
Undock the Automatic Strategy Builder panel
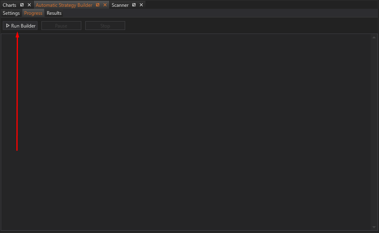[x=98, y=5]
